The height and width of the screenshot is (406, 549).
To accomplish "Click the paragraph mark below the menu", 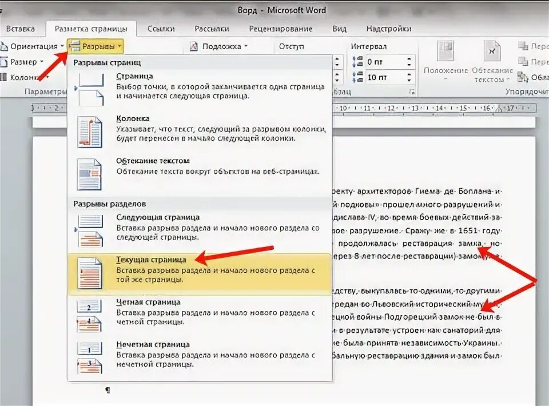I will [108, 390].
